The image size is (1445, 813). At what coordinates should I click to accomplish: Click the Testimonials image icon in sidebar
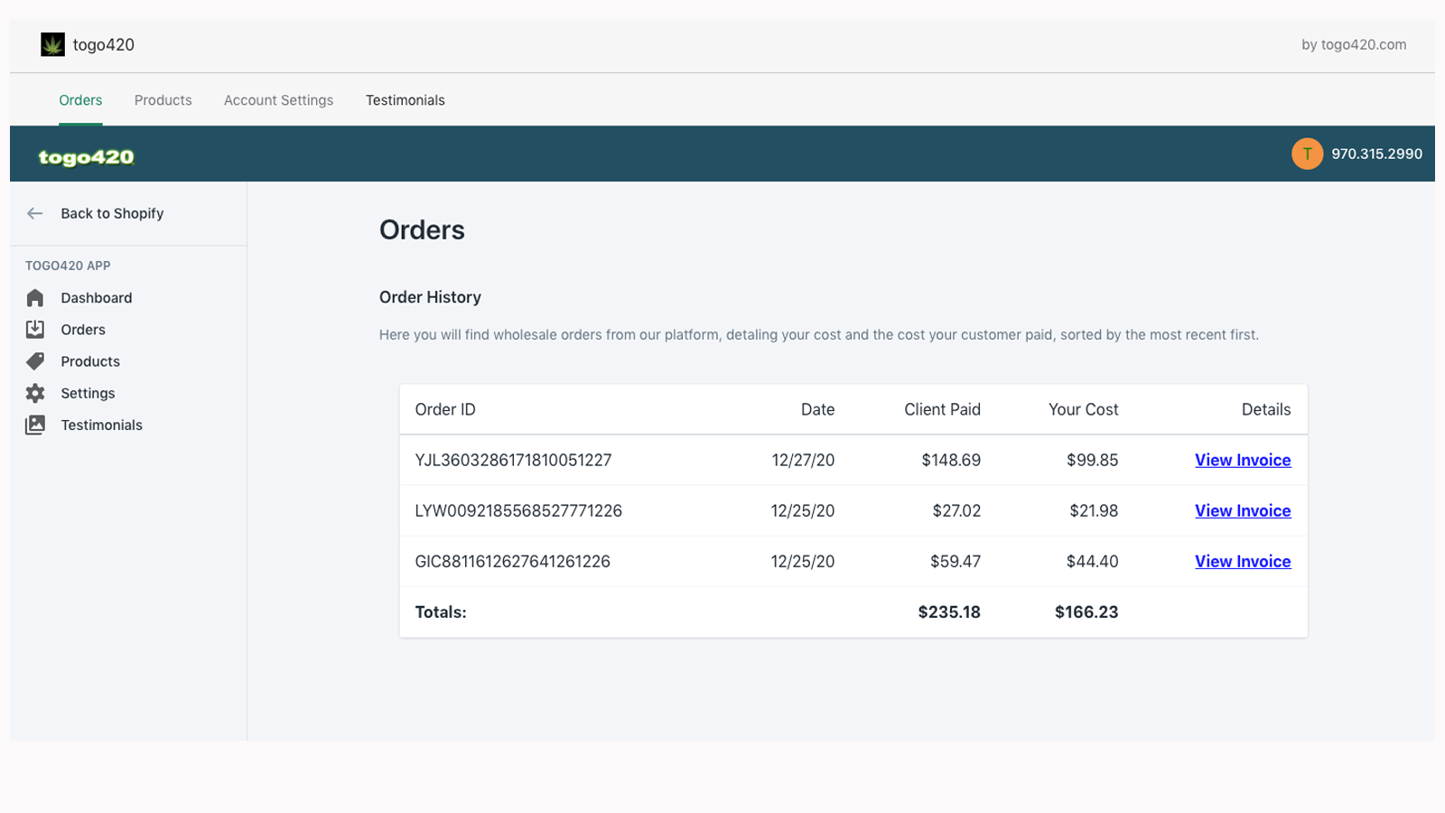pos(35,425)
